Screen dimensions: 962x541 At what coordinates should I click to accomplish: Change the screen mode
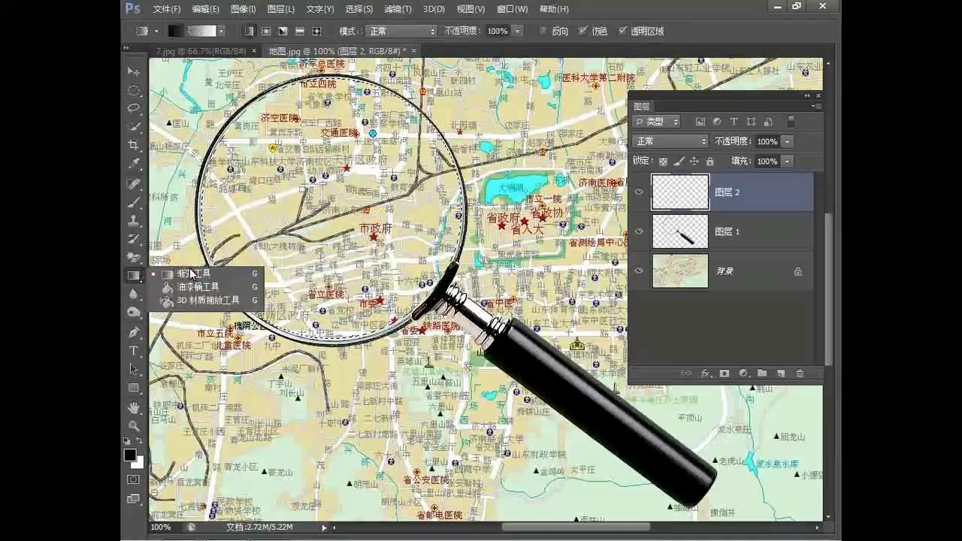[x=134, y=498]
